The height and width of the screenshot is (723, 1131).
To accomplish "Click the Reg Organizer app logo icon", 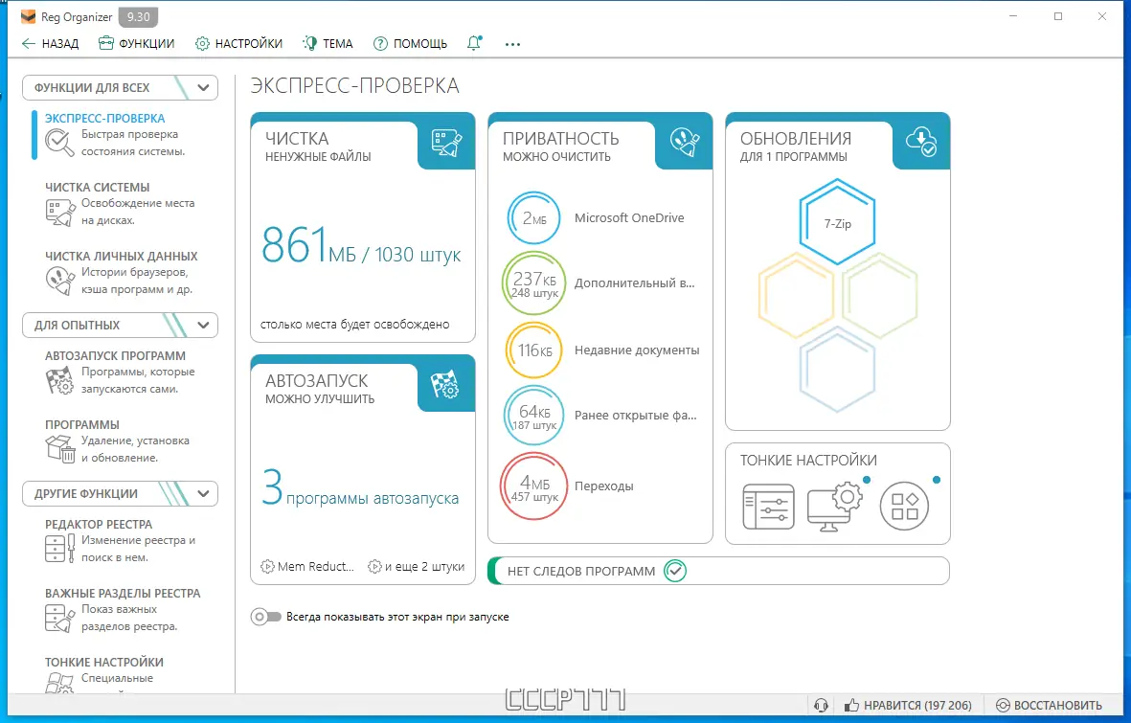I will [x=29, y=16].
